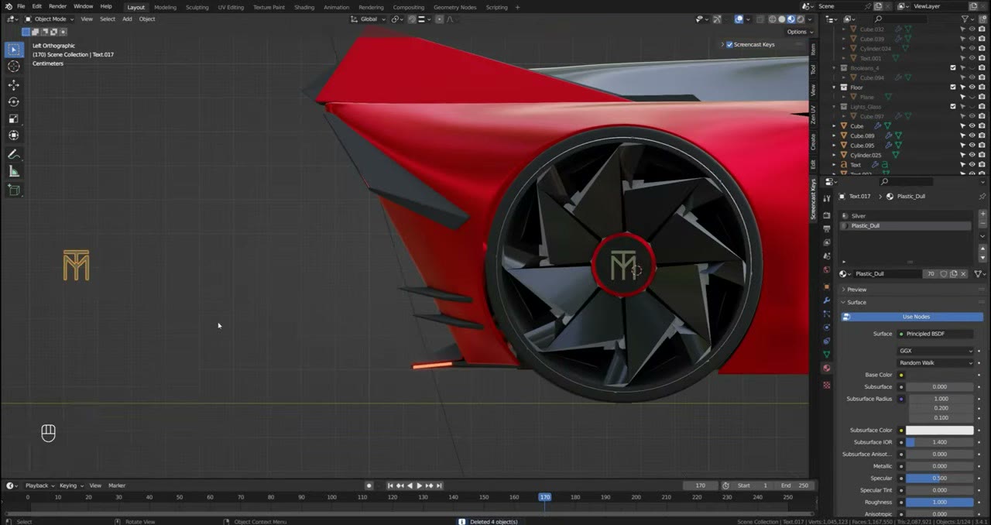Screen dimensions: 991x525
Task: Toggle viewport overlays display
Action: [x=739, y=19]
